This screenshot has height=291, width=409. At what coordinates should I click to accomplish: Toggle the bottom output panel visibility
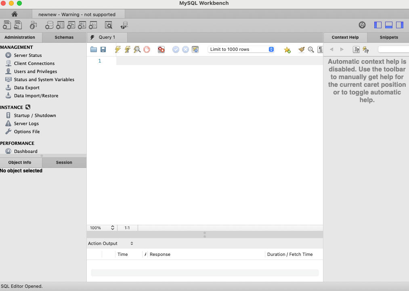coord(389,25)
